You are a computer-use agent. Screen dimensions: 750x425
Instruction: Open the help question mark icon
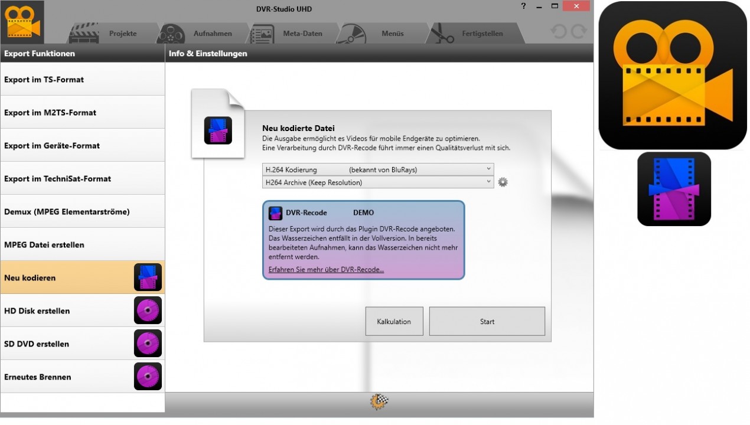(523, 6)
